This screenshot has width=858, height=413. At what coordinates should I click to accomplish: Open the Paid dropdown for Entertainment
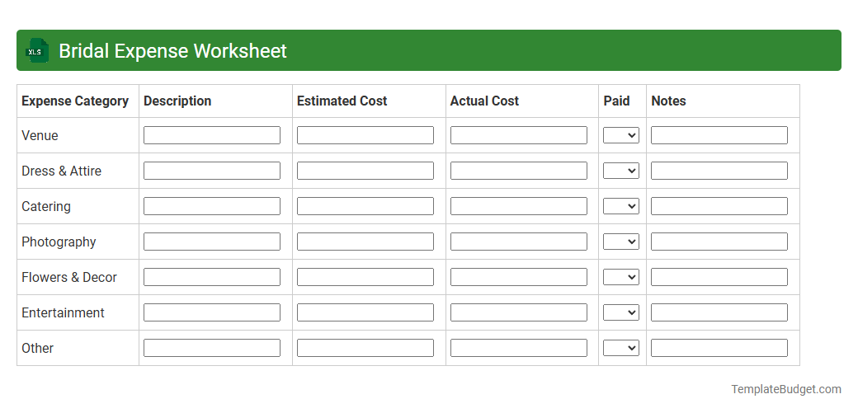pos(621,312)
